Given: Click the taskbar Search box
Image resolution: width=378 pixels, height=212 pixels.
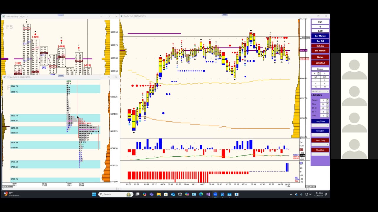Looking at the screenshot, I should click(x=115, y=194).
